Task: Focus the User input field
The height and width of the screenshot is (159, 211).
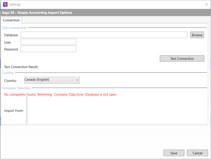Action: pyautogui.click(x=48, y=42)
